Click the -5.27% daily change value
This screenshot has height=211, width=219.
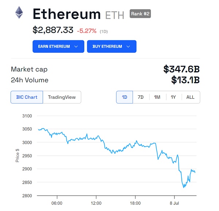(x=87, y=31)
